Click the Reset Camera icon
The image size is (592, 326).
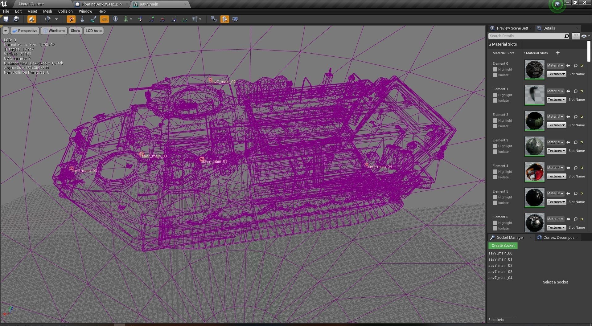pyautogui.click(x=214, y=19)
